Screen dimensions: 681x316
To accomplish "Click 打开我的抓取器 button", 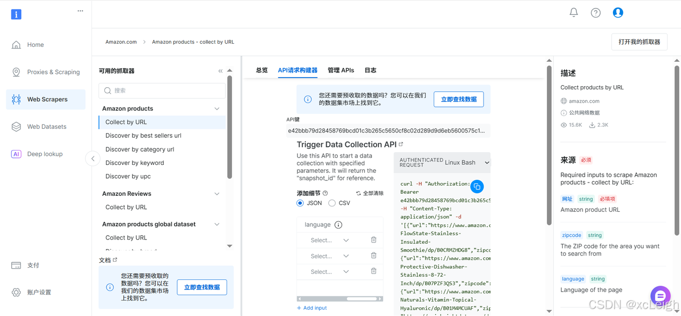I will coord(639,42).
